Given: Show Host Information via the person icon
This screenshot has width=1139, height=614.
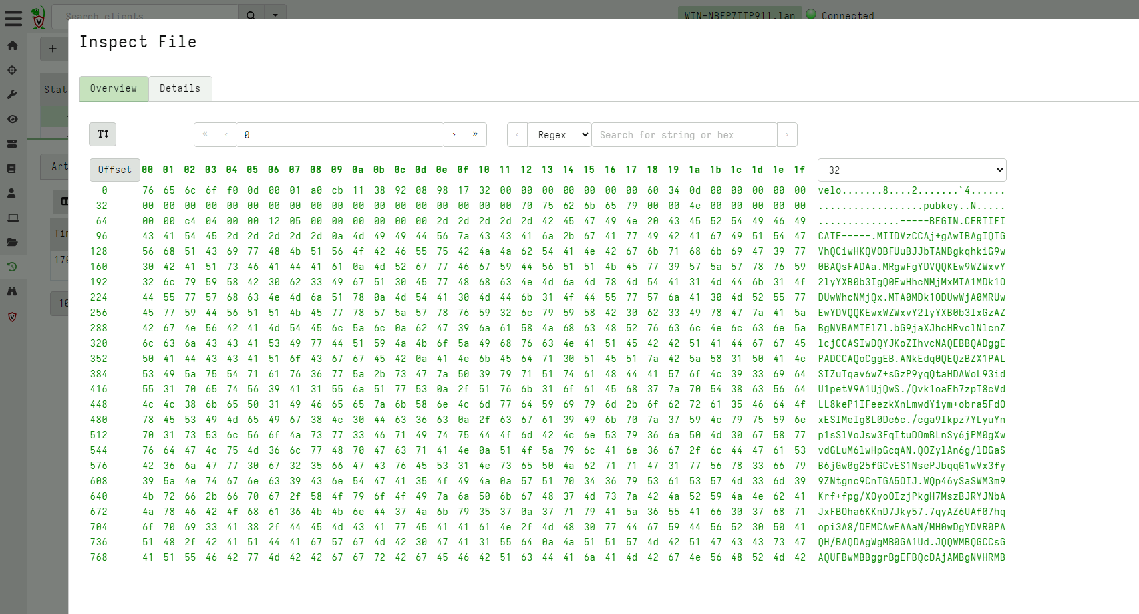Looking at the screenshot, I should click(x=12, y=193).
